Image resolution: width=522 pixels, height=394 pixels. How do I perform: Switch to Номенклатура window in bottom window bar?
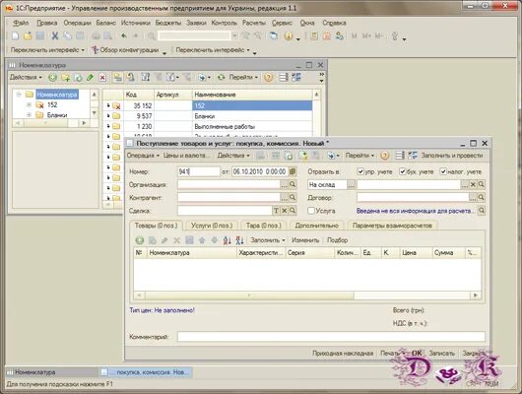coord(51,372)
